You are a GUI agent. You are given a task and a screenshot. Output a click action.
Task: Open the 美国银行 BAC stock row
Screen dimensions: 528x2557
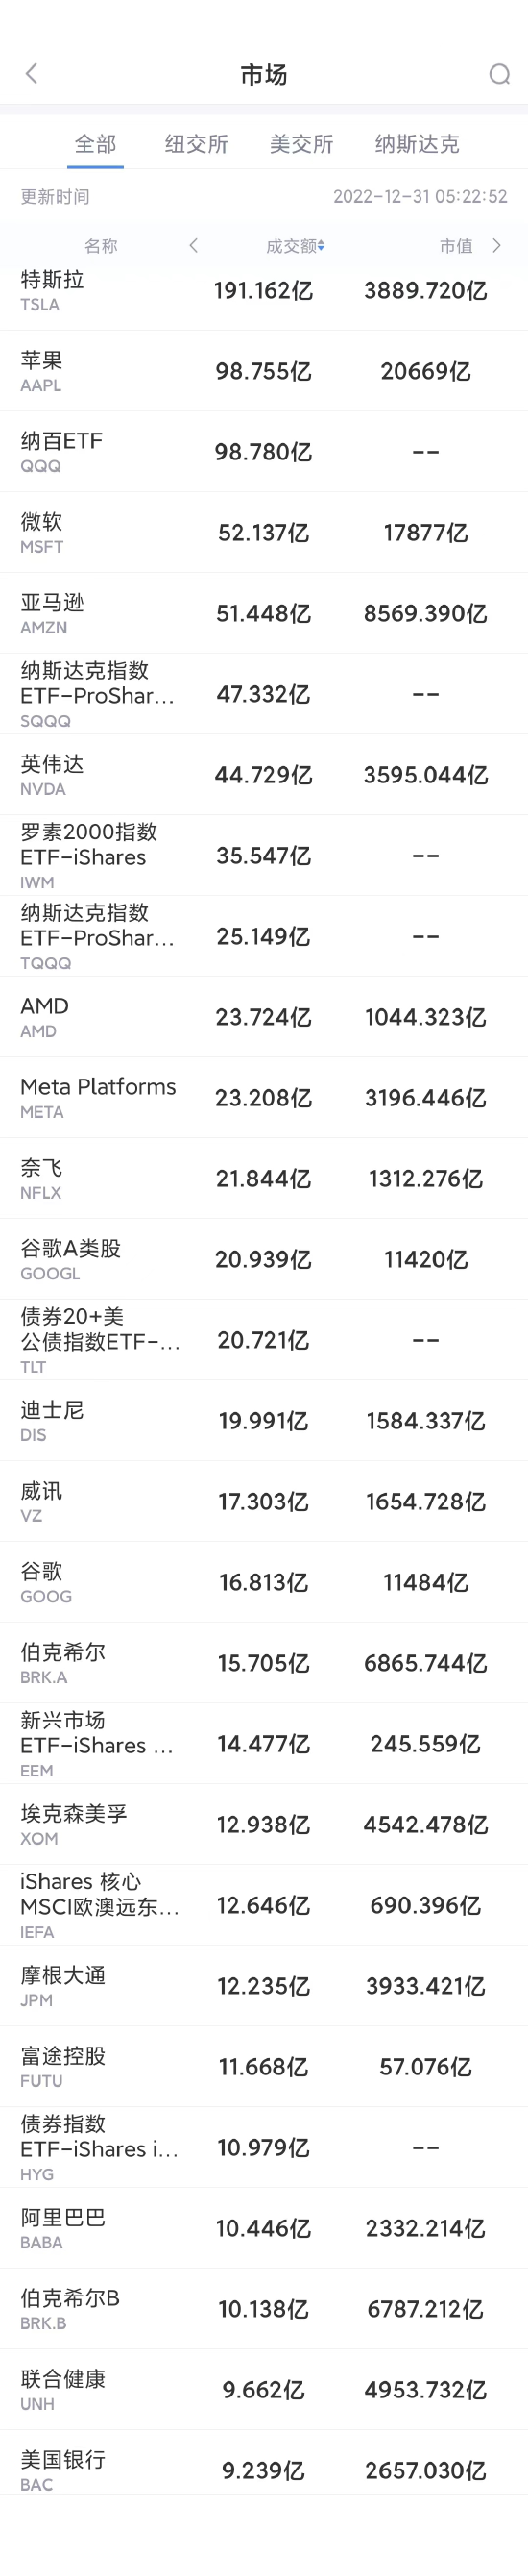(x=263, y=2470)
